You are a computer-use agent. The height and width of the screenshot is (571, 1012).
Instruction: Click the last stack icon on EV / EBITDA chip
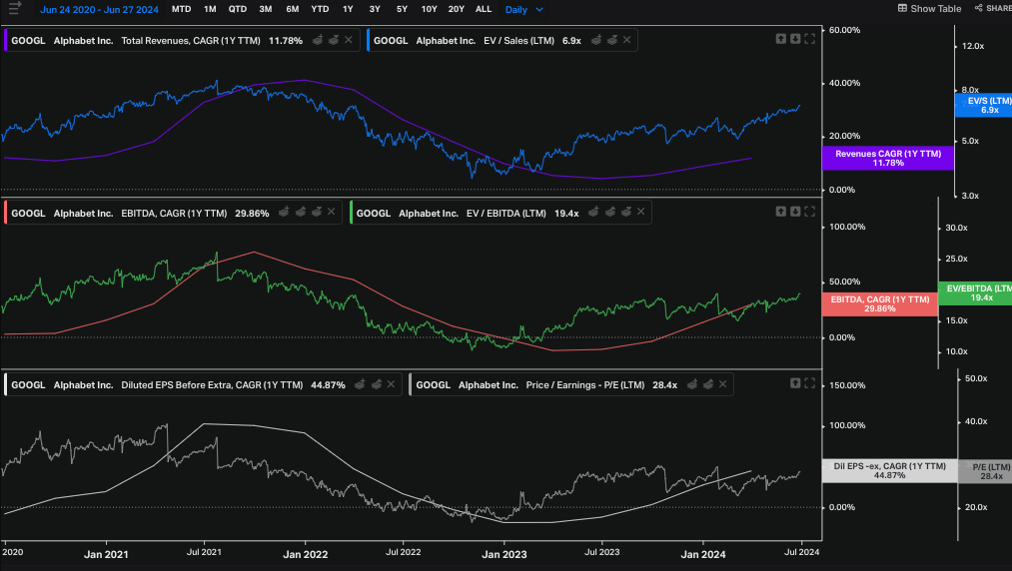click(626, 212)
